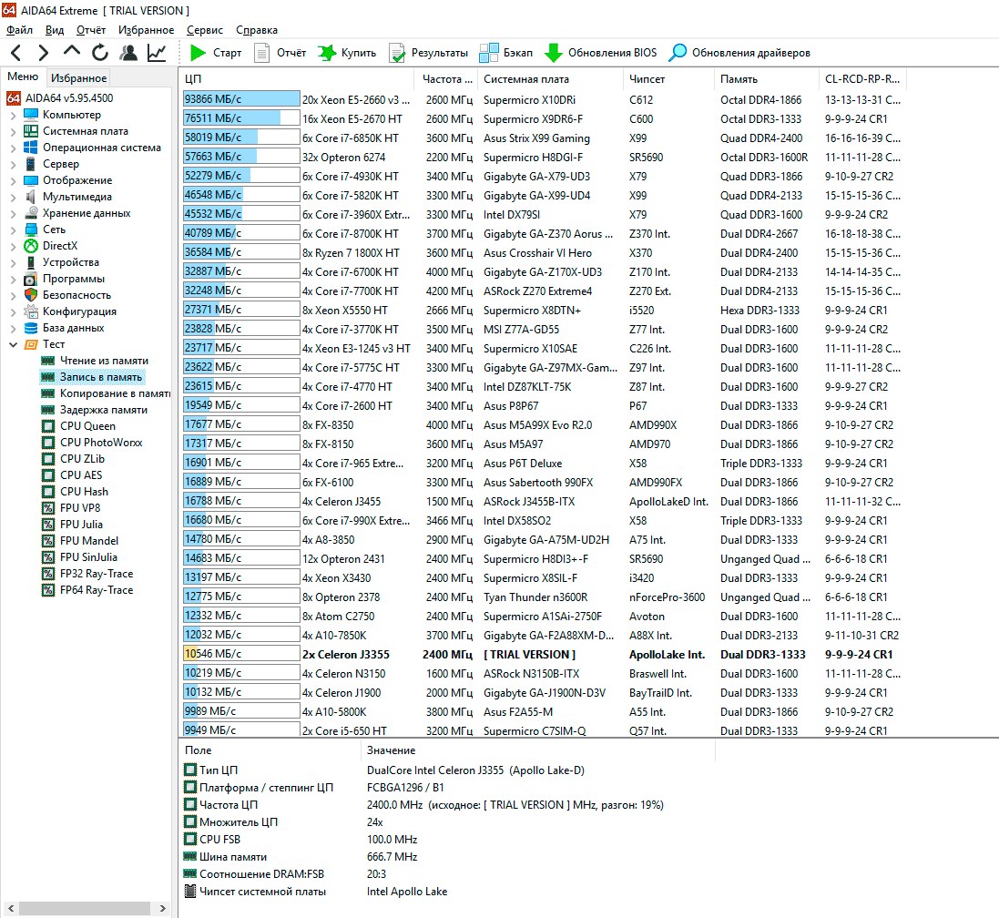Select FPU Julia test in tree
This screenshot has height=918, width=999.
pos(81,525)
